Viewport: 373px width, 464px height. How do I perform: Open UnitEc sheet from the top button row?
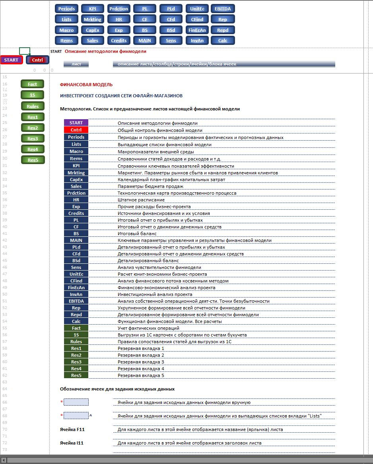click(197, 9)
